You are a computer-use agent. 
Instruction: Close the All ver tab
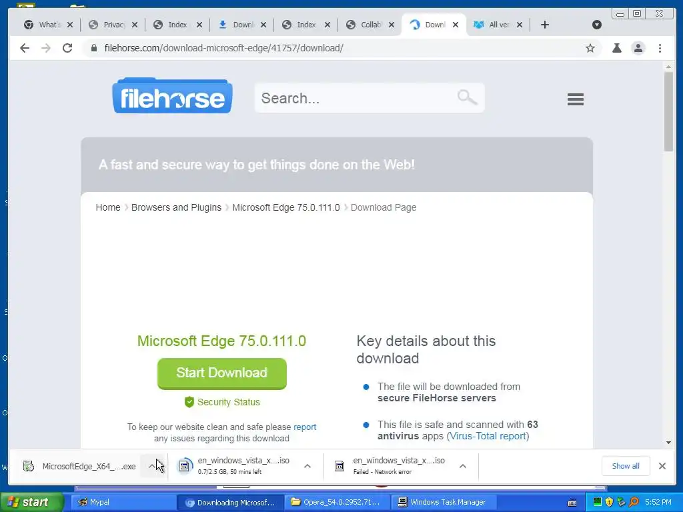pos(519,25)
